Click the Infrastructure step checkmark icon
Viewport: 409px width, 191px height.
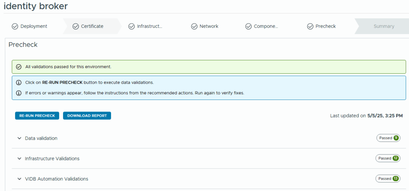[x=131, y=26]
